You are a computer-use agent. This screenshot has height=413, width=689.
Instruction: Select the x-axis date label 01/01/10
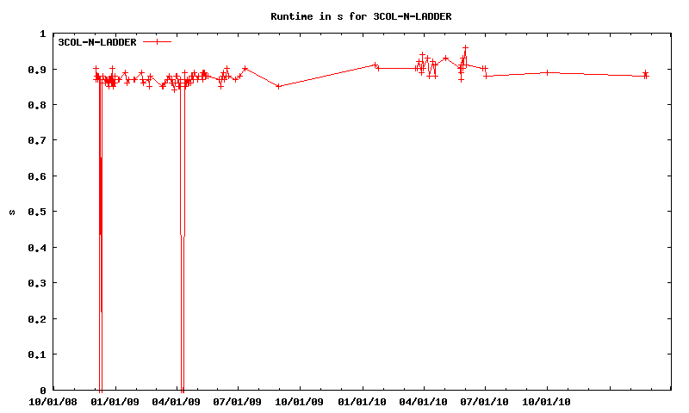(x=363, y=401)
